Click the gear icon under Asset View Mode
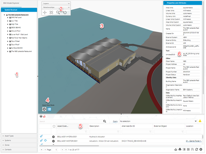The image size is (206, 154). pos(44,109)
